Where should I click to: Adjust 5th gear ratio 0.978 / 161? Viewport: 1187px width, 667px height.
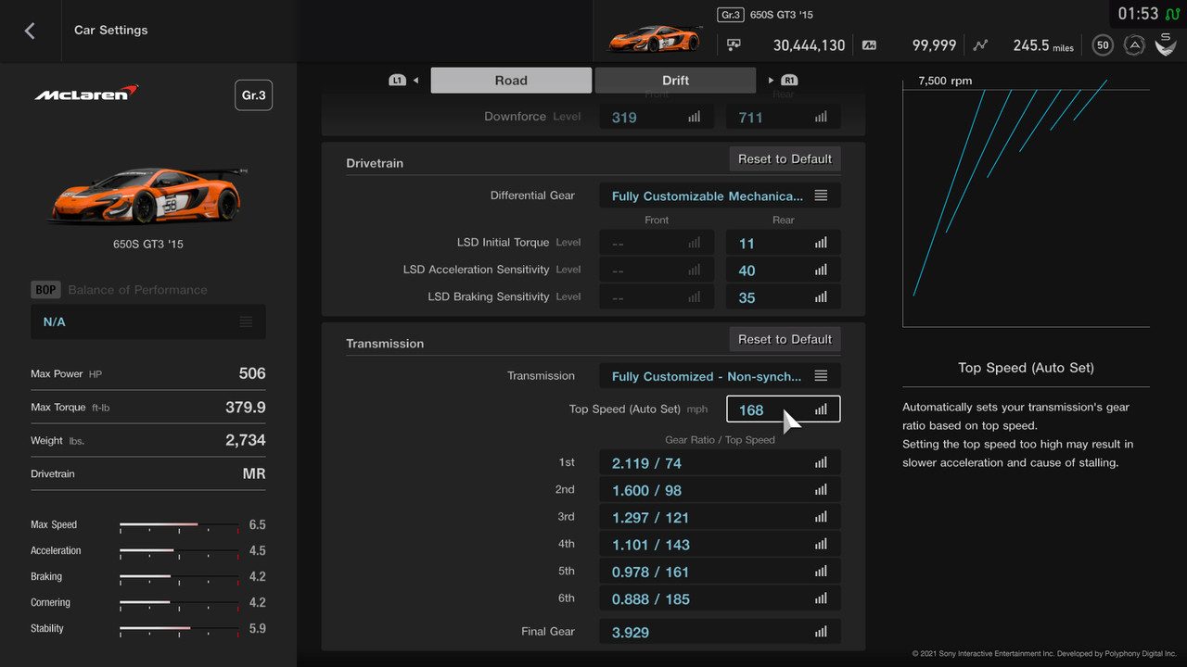(720, 572)
